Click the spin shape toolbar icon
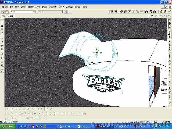Screen dimensions: 172x129 pyautogui.click(x=125, y=12)
